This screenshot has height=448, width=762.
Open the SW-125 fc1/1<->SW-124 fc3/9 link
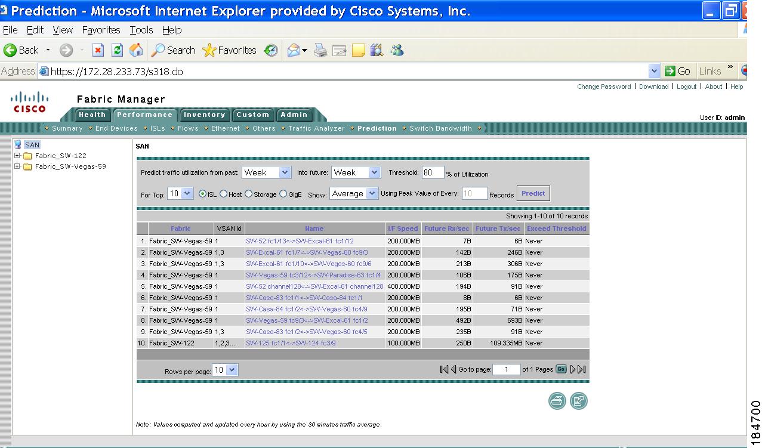291,343
